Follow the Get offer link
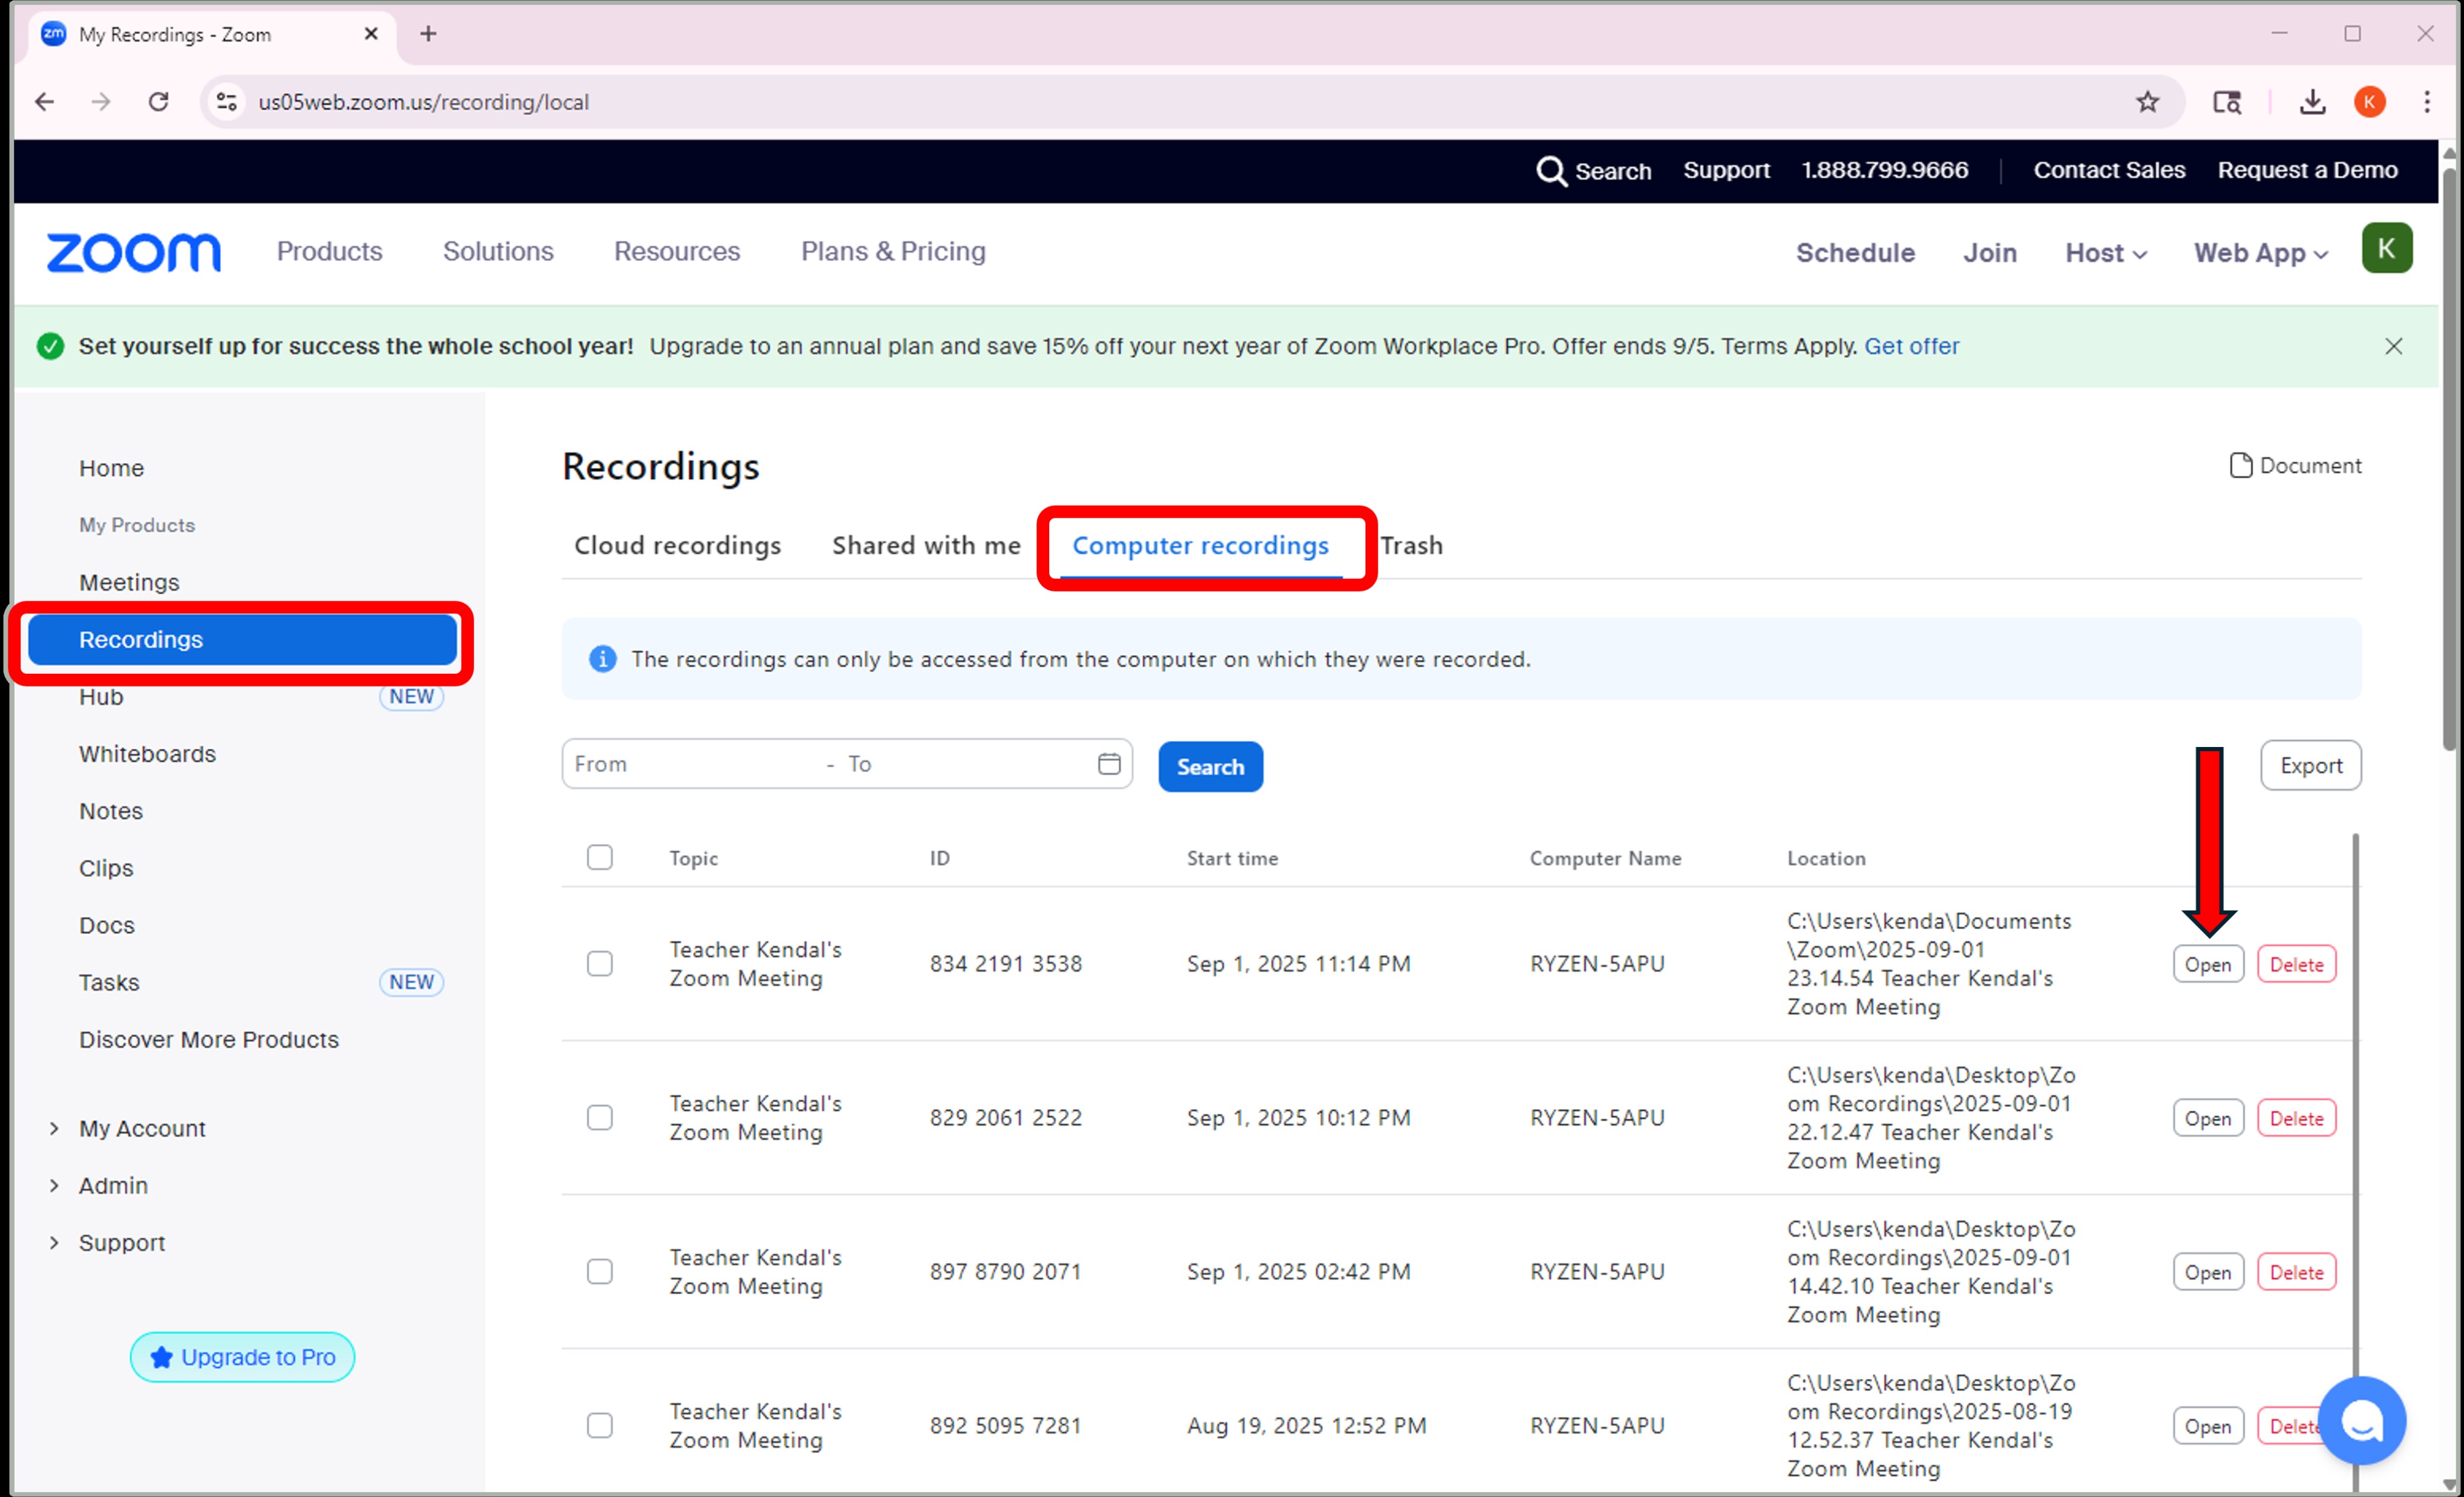 pos(1911,346)
